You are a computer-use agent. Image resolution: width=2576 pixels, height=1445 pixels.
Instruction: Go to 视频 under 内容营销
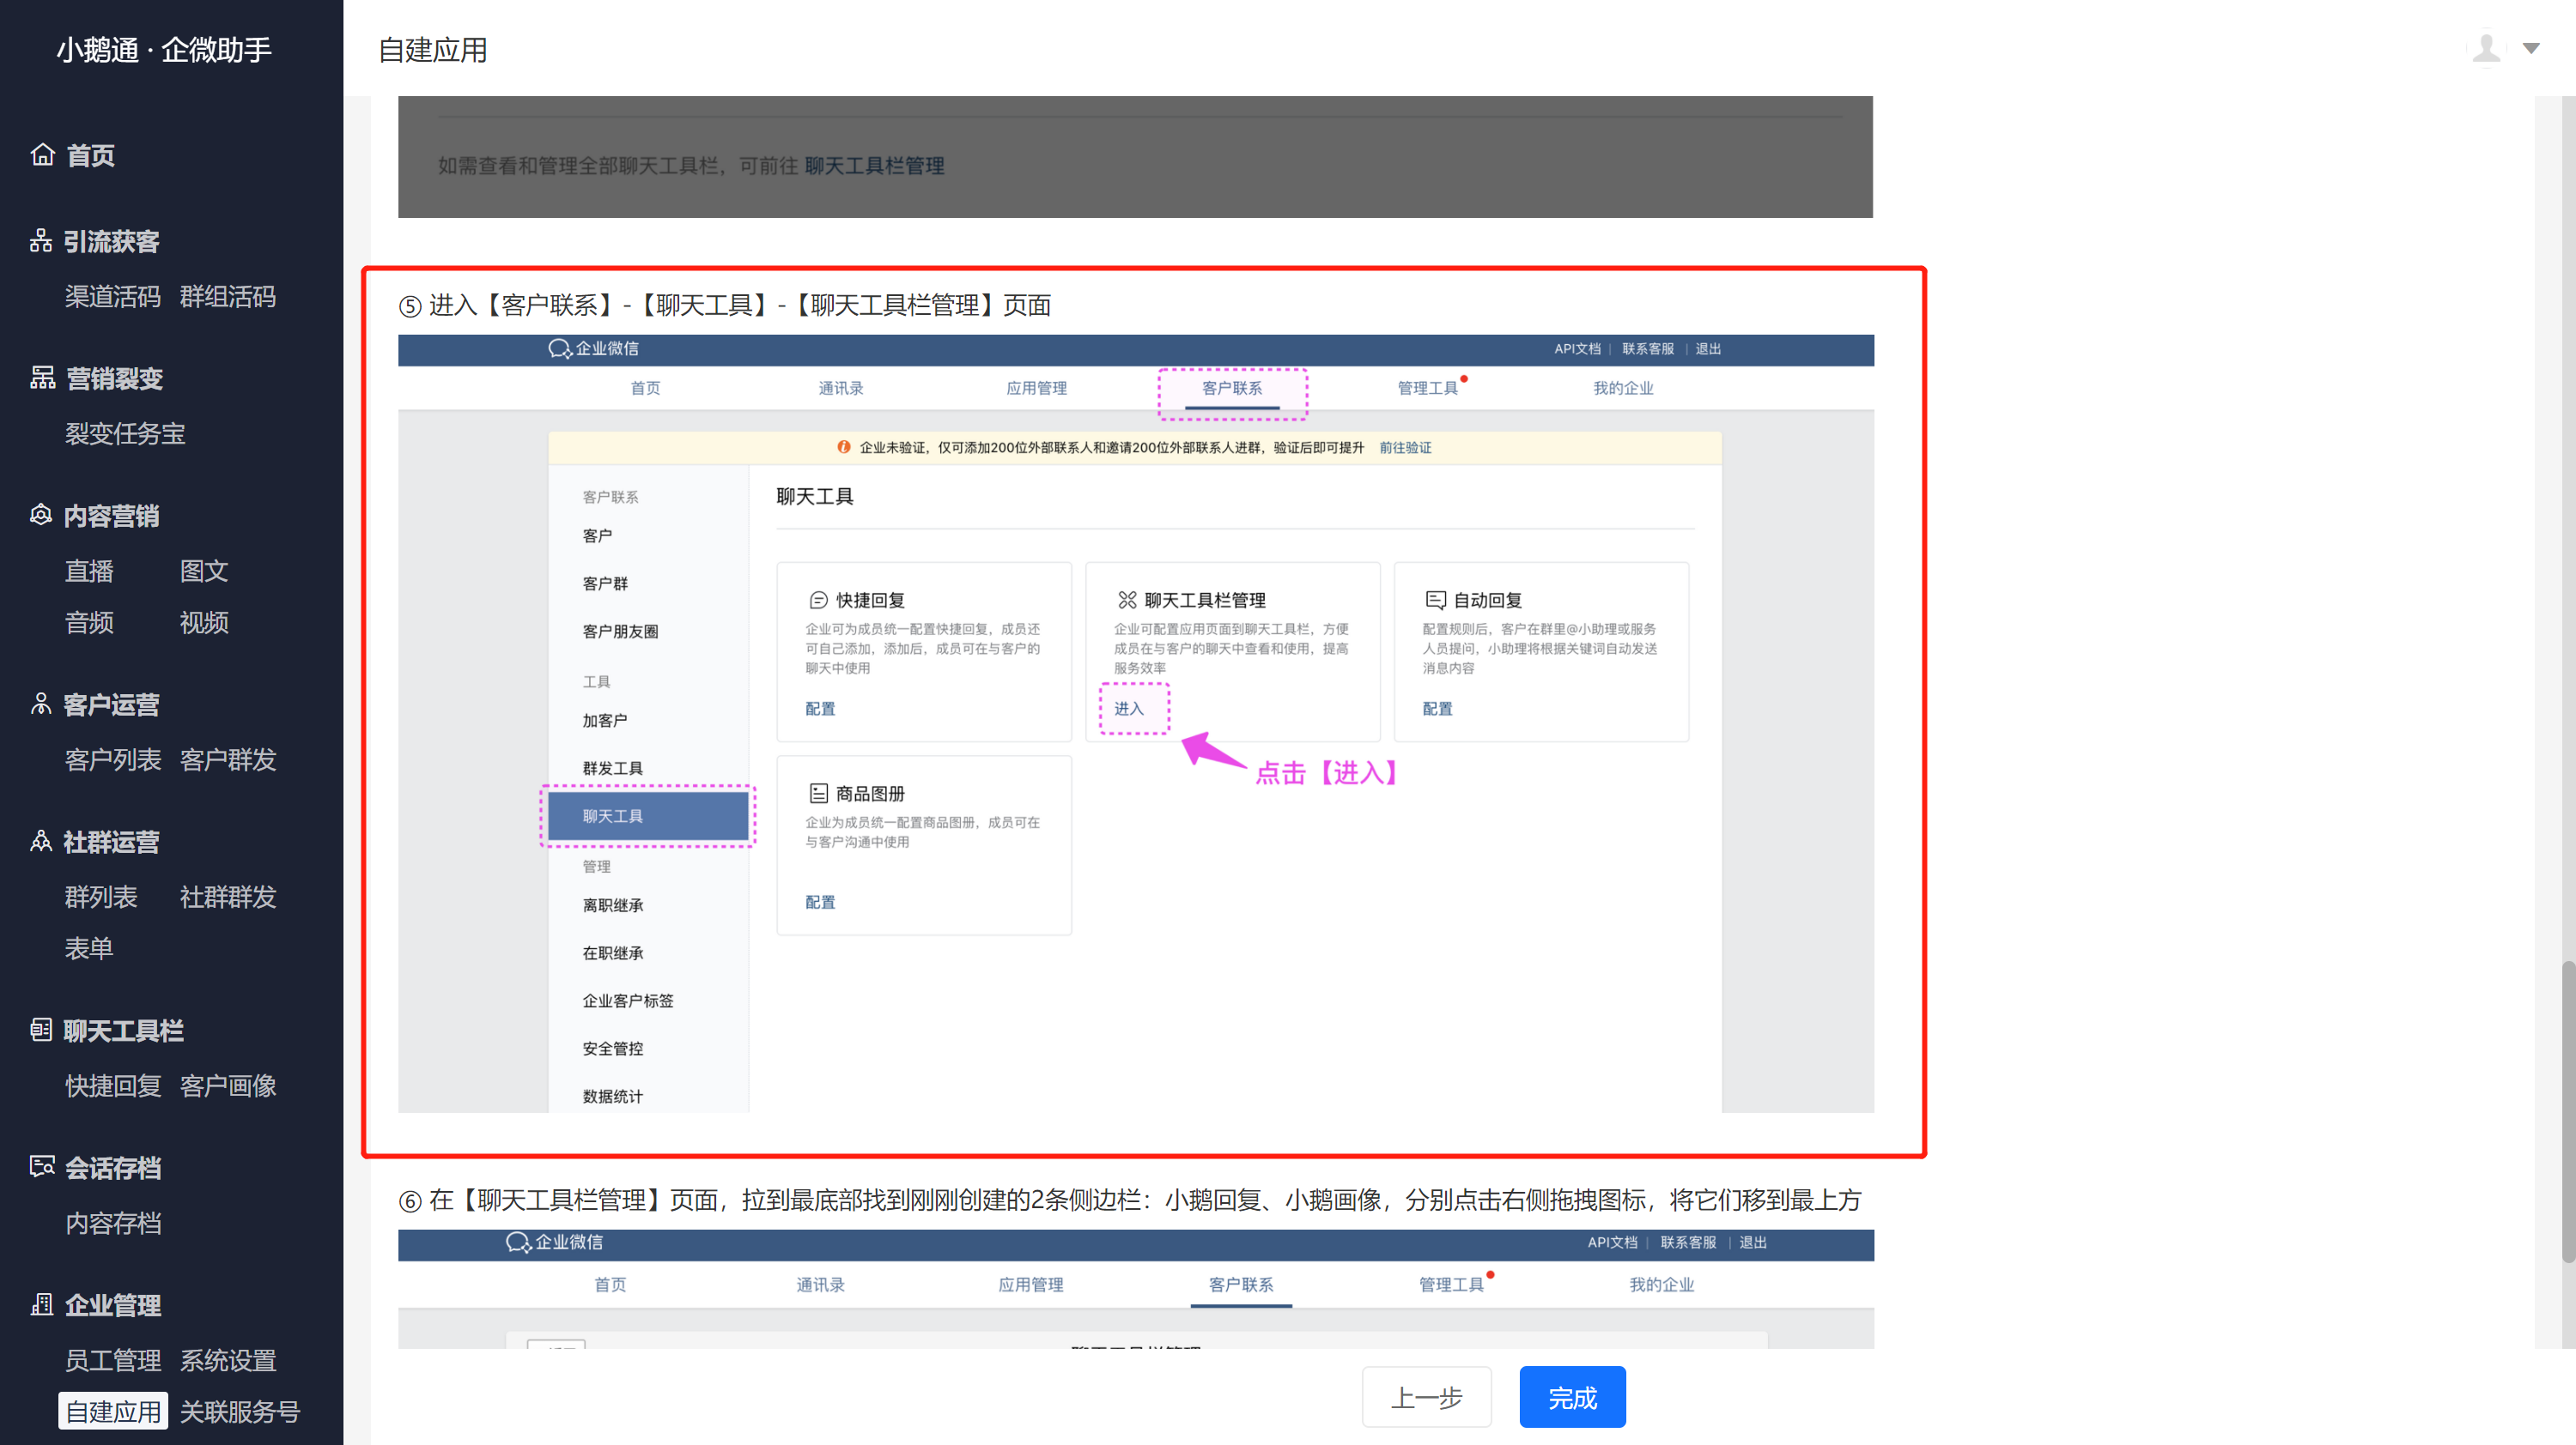click(204, 623)
